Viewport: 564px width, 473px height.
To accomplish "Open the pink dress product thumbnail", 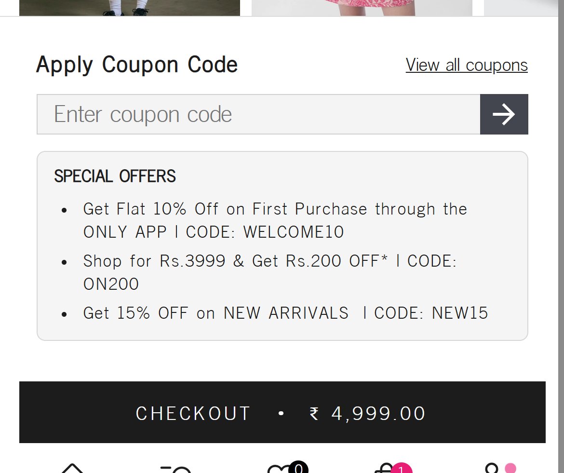I will click(362, 8).
